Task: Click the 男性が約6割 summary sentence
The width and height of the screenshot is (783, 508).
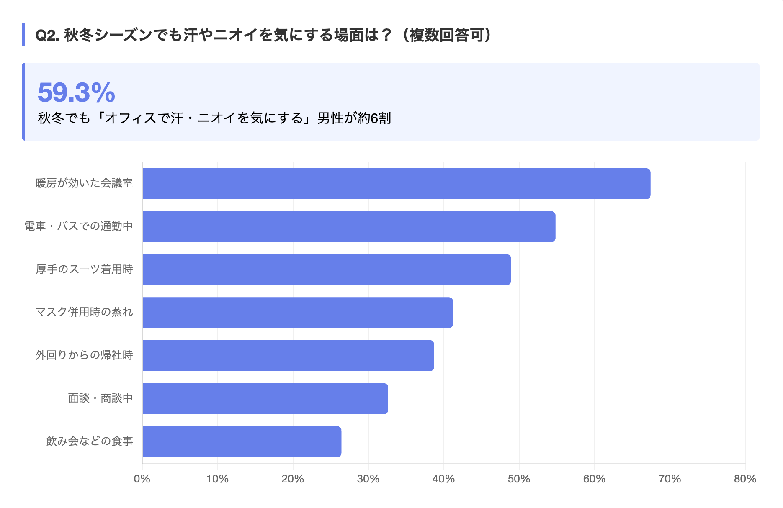Action: tap(214, 118)
